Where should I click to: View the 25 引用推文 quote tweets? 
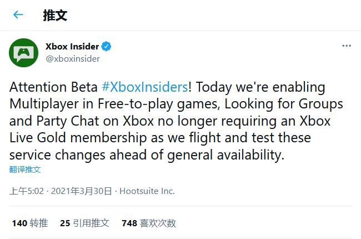tap(84, 223)
